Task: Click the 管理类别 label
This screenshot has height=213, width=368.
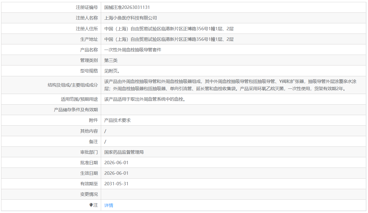Action: pyautogui.click(x=89, y=60)
